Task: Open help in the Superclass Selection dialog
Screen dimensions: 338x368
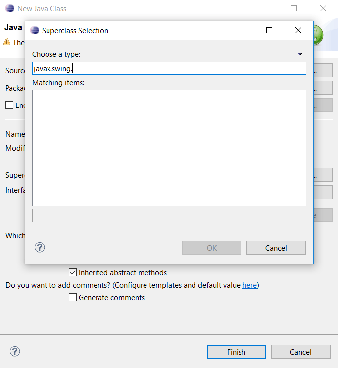Action: [40, 247]
